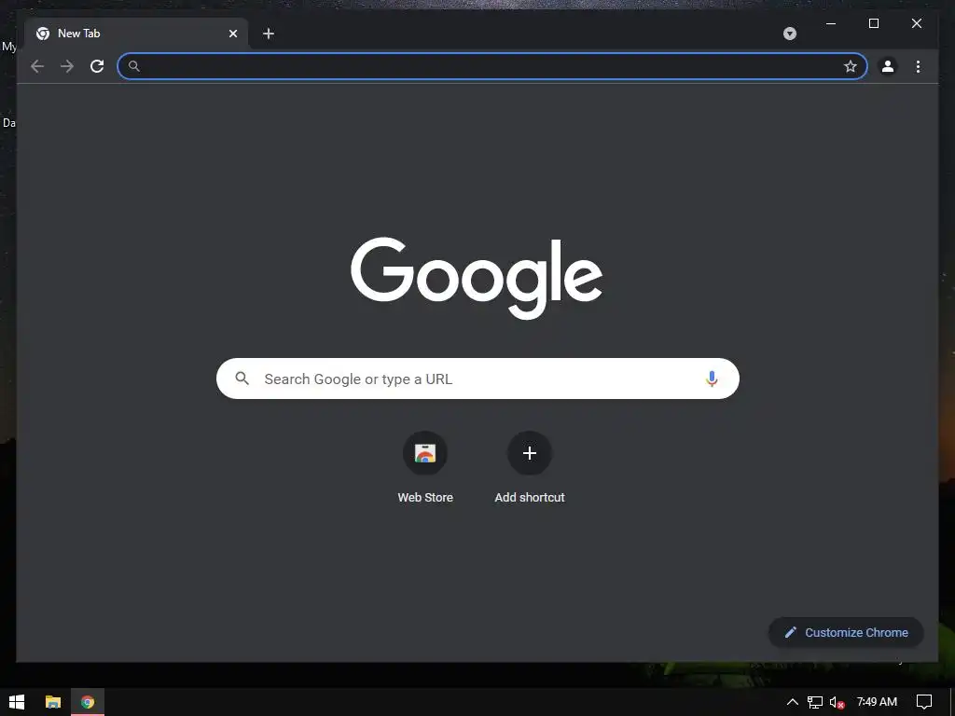This screenshot has width=955, height=716.
Task: Open Customize Chrome
Action: coord(846,633)
